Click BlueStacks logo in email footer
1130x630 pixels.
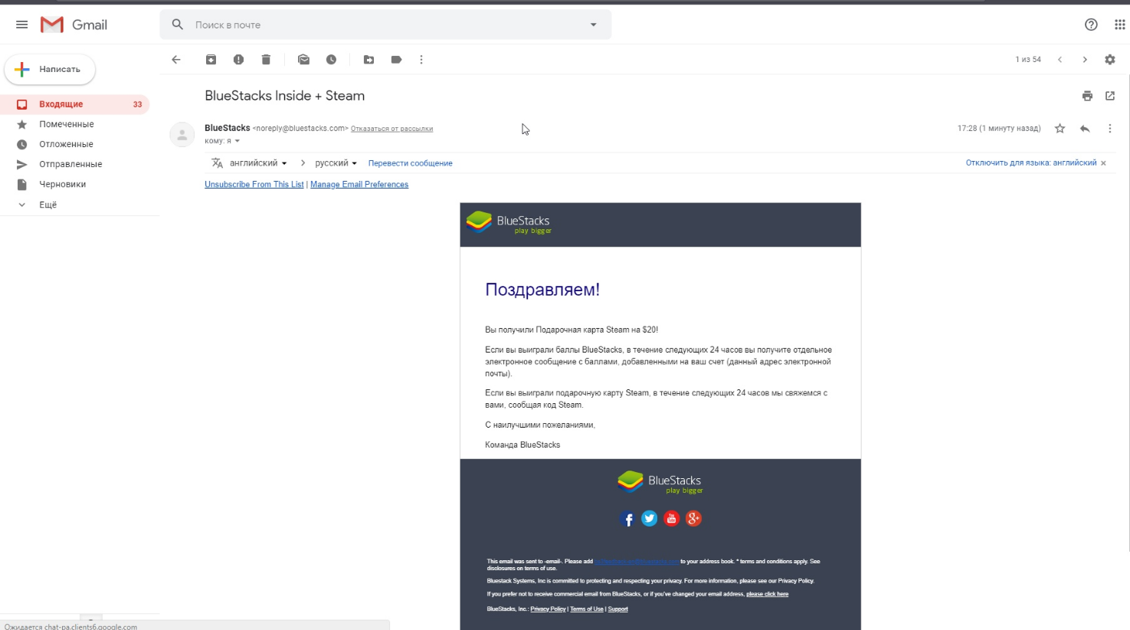pyautogui.click(x=660, y=482)
